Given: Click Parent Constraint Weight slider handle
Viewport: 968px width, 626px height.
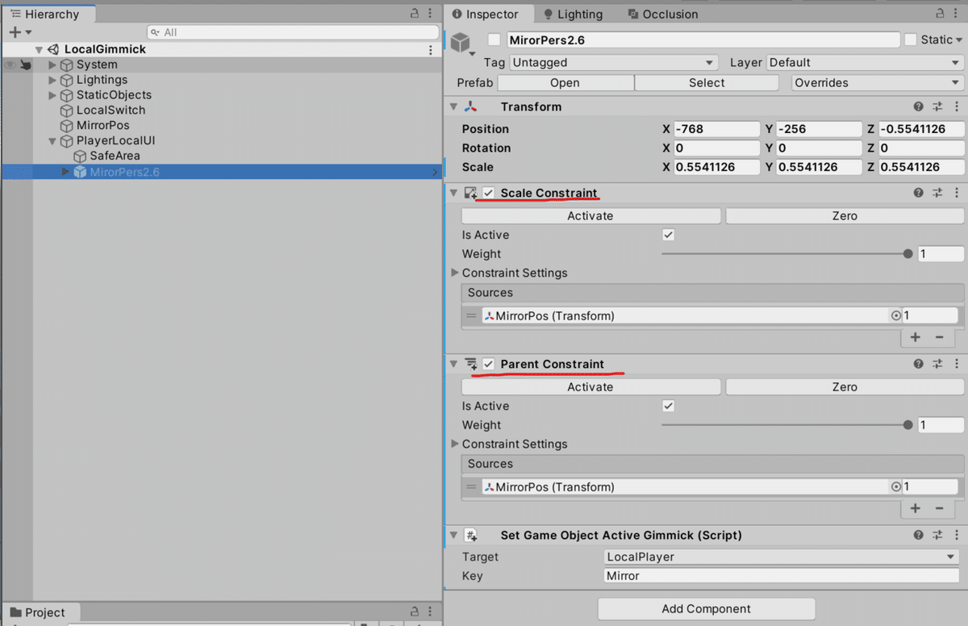Looking at the screenshot, I should [908, 425].
